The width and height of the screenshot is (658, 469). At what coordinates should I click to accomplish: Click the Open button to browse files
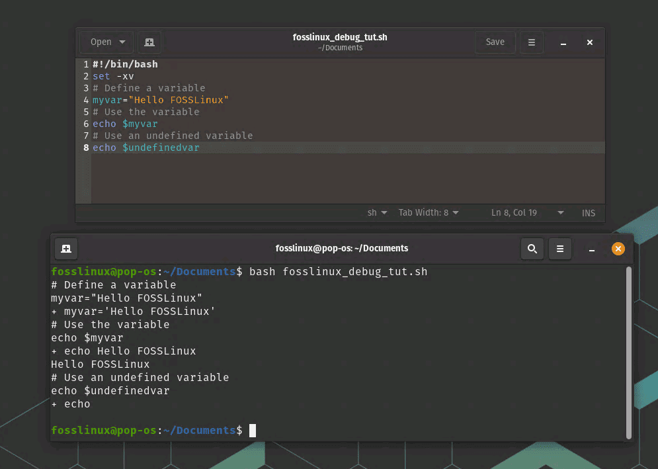(100, 42)
